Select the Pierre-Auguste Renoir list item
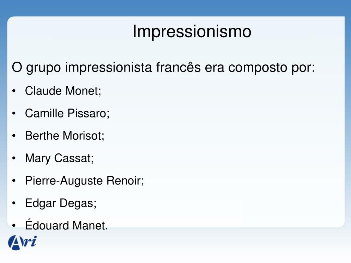 click(x=84, y=181)
